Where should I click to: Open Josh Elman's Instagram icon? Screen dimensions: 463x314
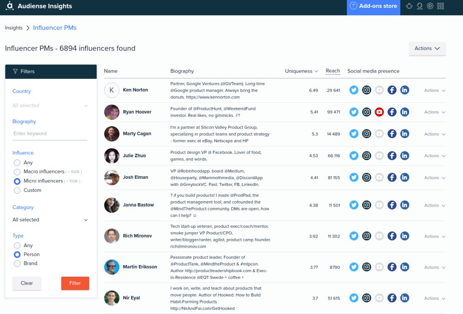366,178
